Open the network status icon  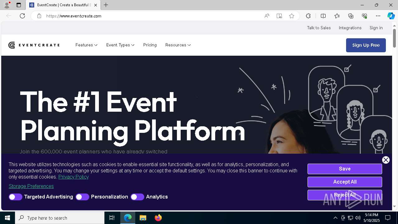click(x=350, y=218)
